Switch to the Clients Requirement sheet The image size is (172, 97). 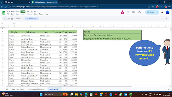[36, 89]
